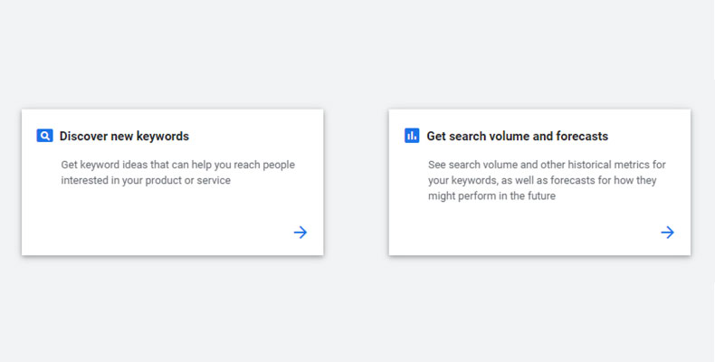Click the magnifying glass icon on Discover card
The image size is (715, 362).
click(x=44, y=136)
